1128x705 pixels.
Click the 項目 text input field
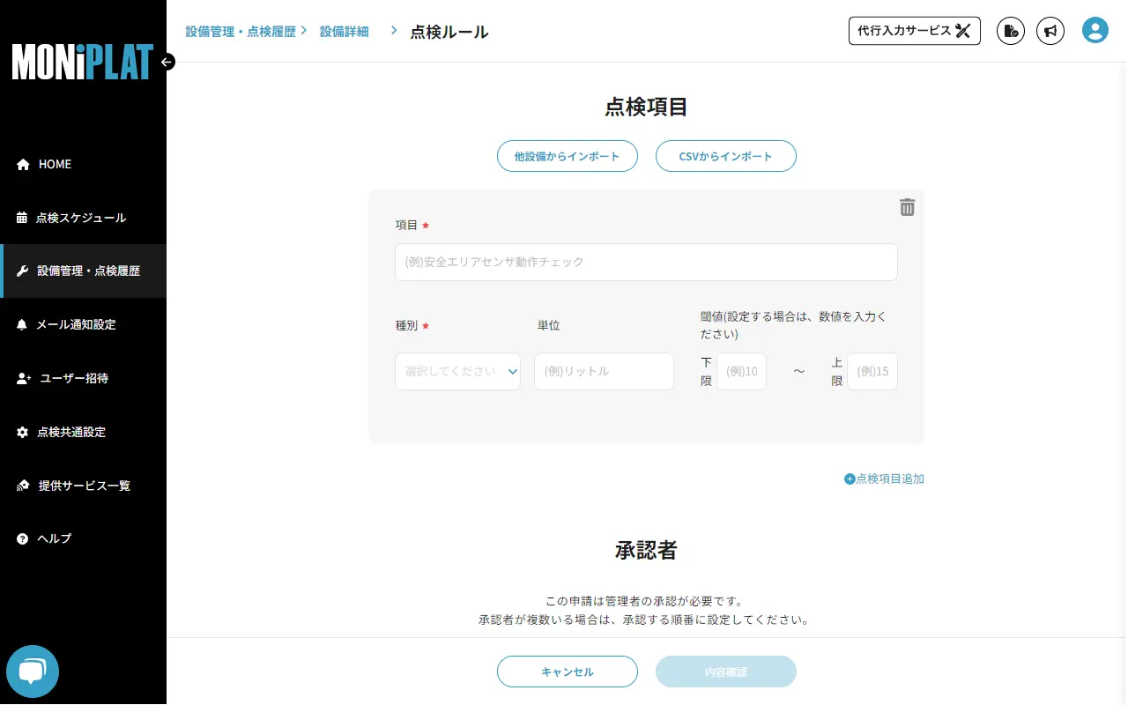click(646, 262)
